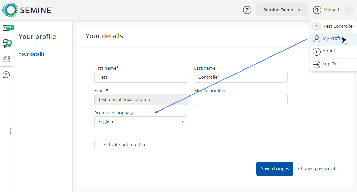Click the help question mark in header

point(247,10)
